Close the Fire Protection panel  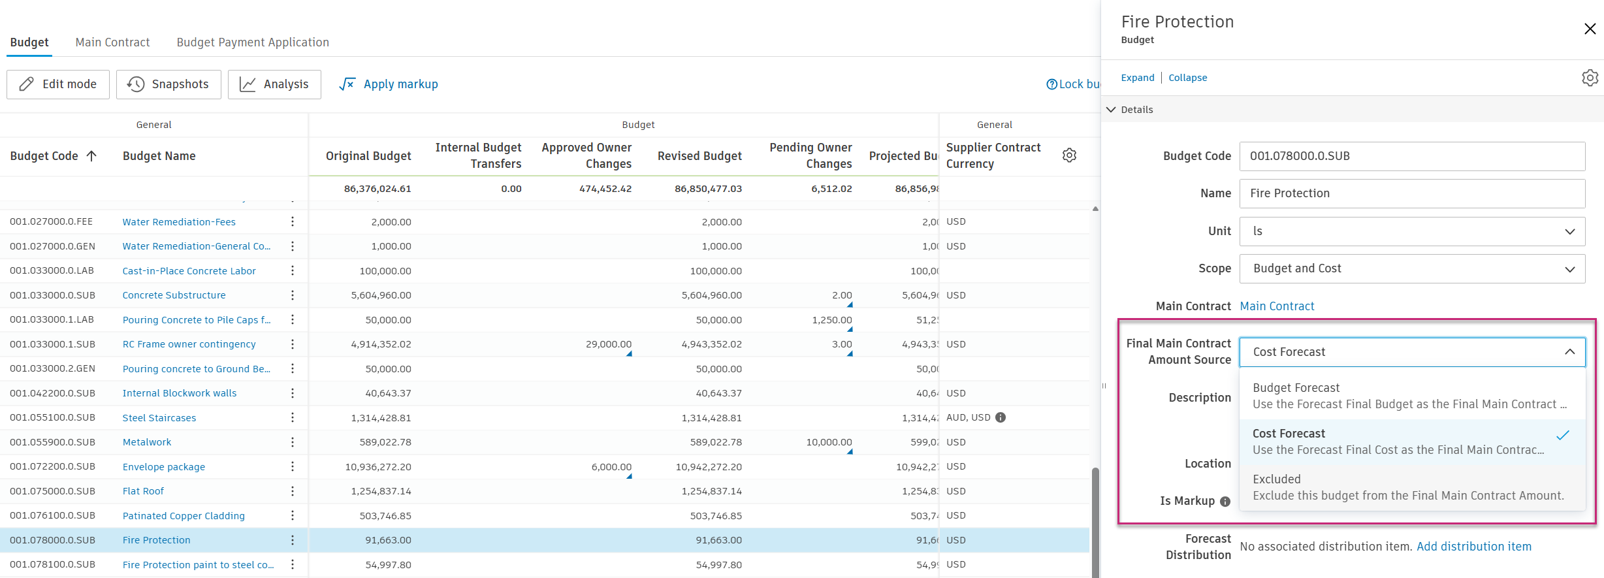pyautogui.click(x=1590, y=29)
